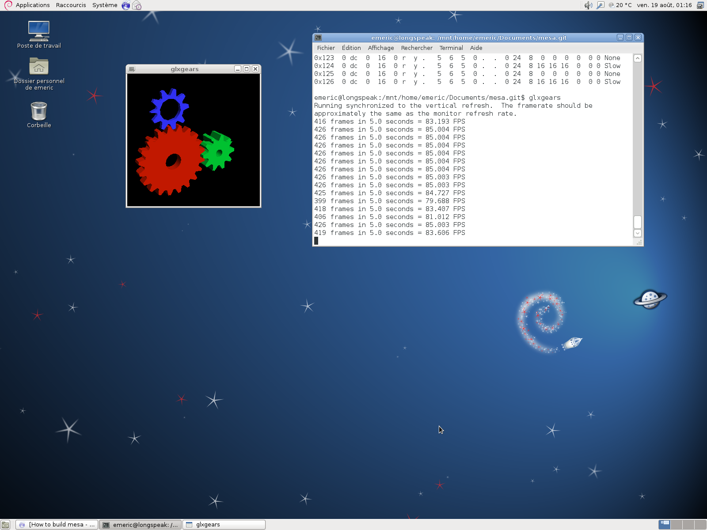Switch to the second workspace in pager

pos(677,524)
